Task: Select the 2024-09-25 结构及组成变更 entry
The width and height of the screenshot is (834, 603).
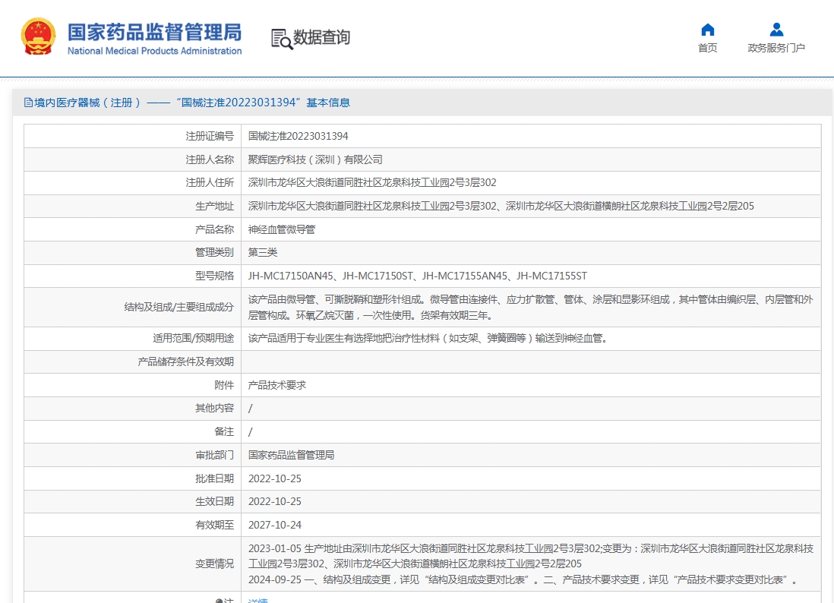Action: point(524,580)
